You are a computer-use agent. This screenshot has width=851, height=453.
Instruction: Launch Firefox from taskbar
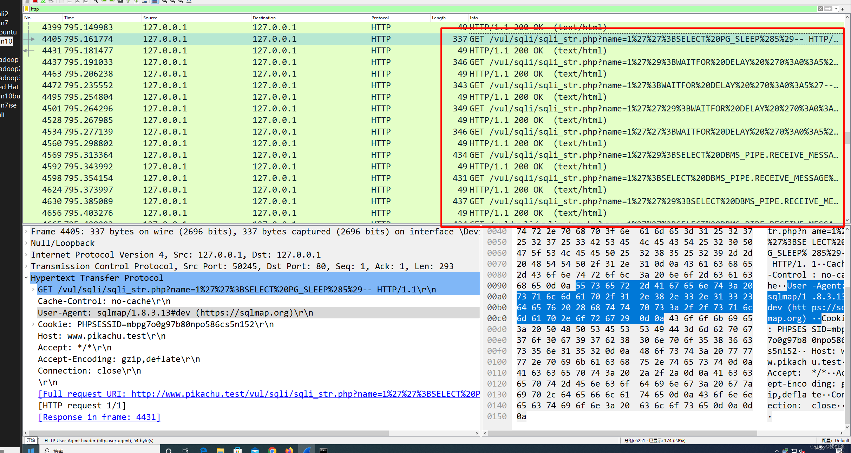pyautogui.click(x=289, y=450)
